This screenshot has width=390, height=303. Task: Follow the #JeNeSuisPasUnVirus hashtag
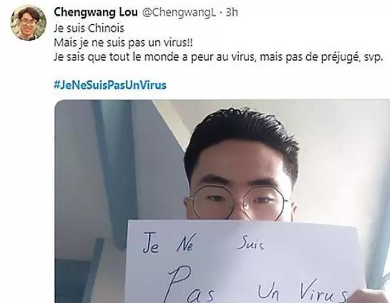click(110, 85)
